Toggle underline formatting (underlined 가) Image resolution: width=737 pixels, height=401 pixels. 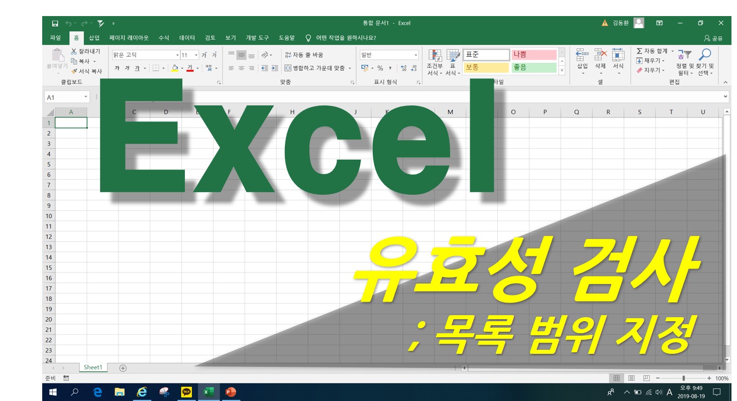pyautogui.click(x=137, y=68)
